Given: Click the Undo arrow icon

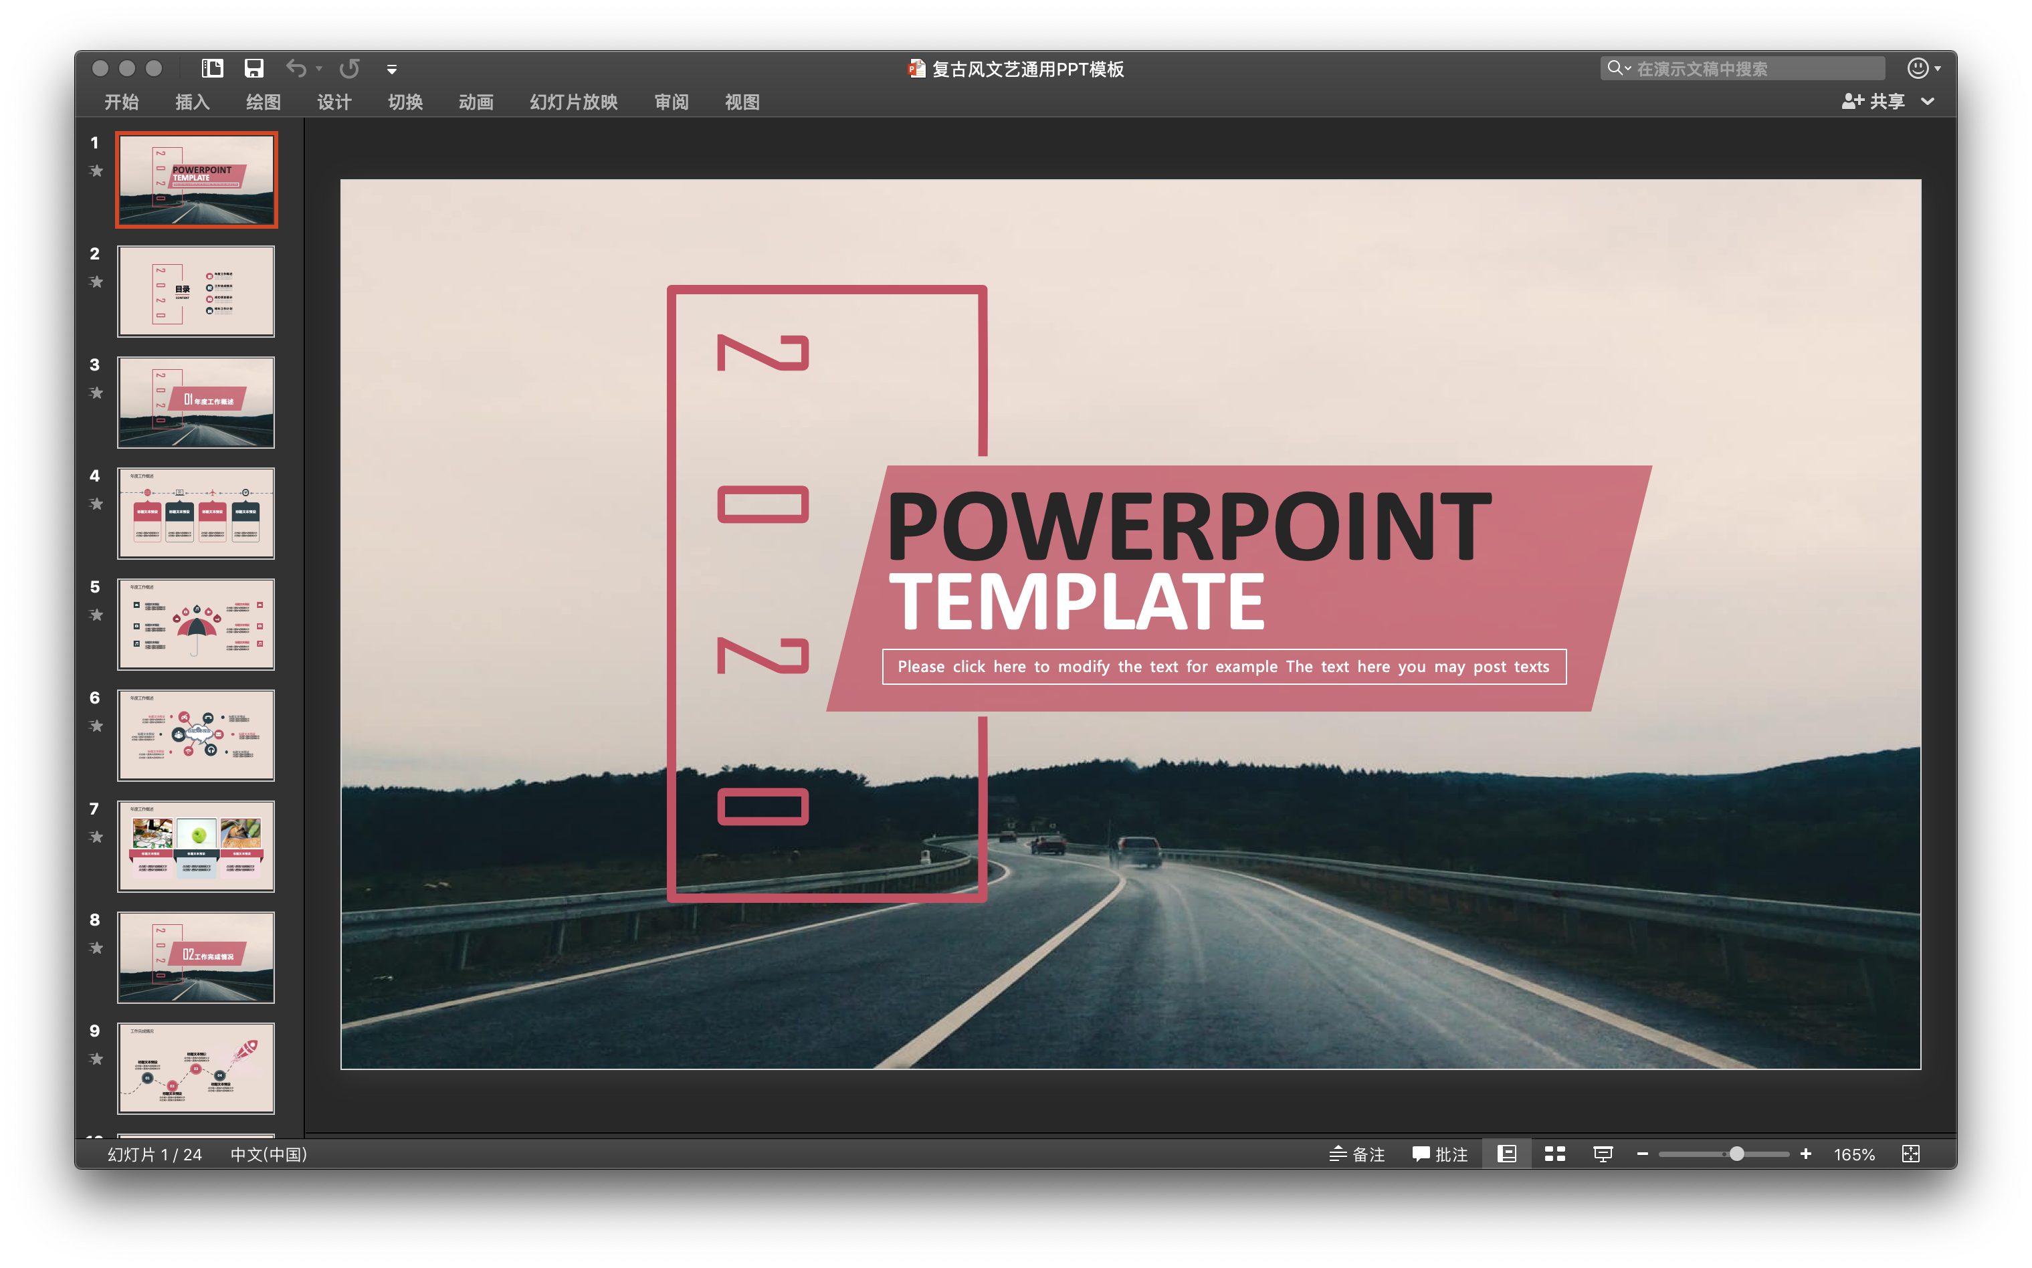Looking at the screenshot, I should (295, 68).
